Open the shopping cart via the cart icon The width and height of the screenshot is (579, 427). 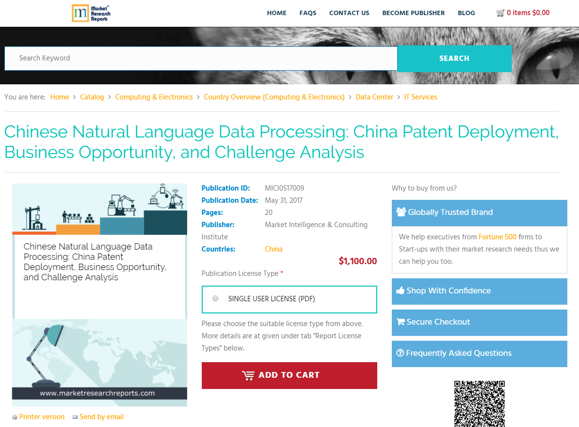501,13
